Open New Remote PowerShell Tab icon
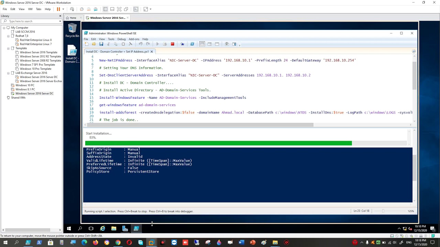Image resolution: width=440 pixels, height=247 pixels. point(182,44)
